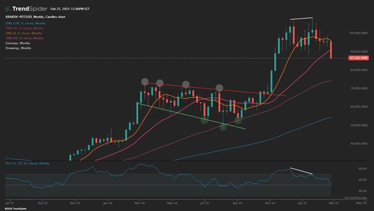This screenshot has width=374, height=211.
Task: Click the 'Your local time zone' note
Action: [x=355, y=198]
